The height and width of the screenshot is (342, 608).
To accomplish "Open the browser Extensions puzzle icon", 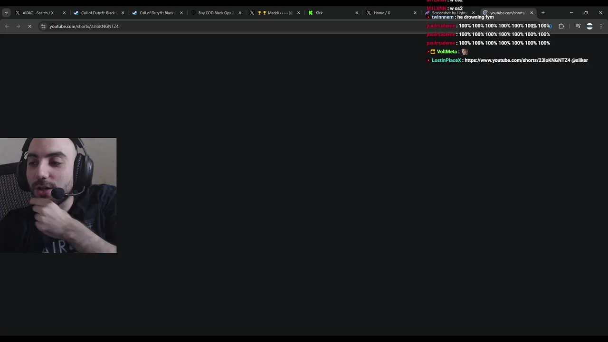I will (x=561, y=26).
